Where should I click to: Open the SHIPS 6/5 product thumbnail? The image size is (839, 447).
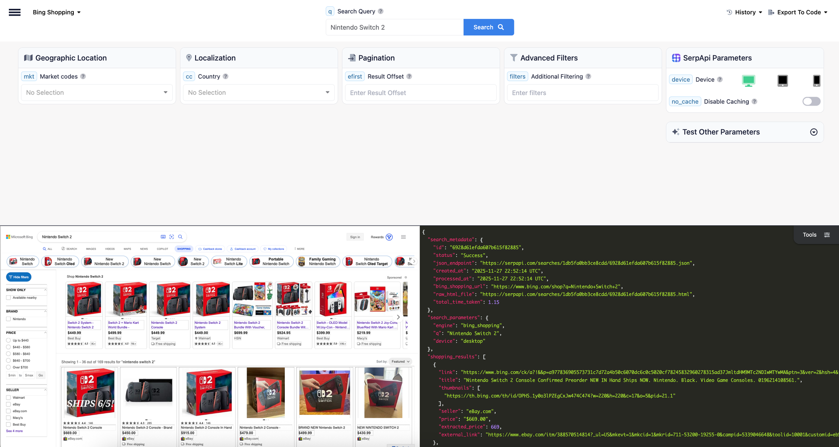(91, 393)
